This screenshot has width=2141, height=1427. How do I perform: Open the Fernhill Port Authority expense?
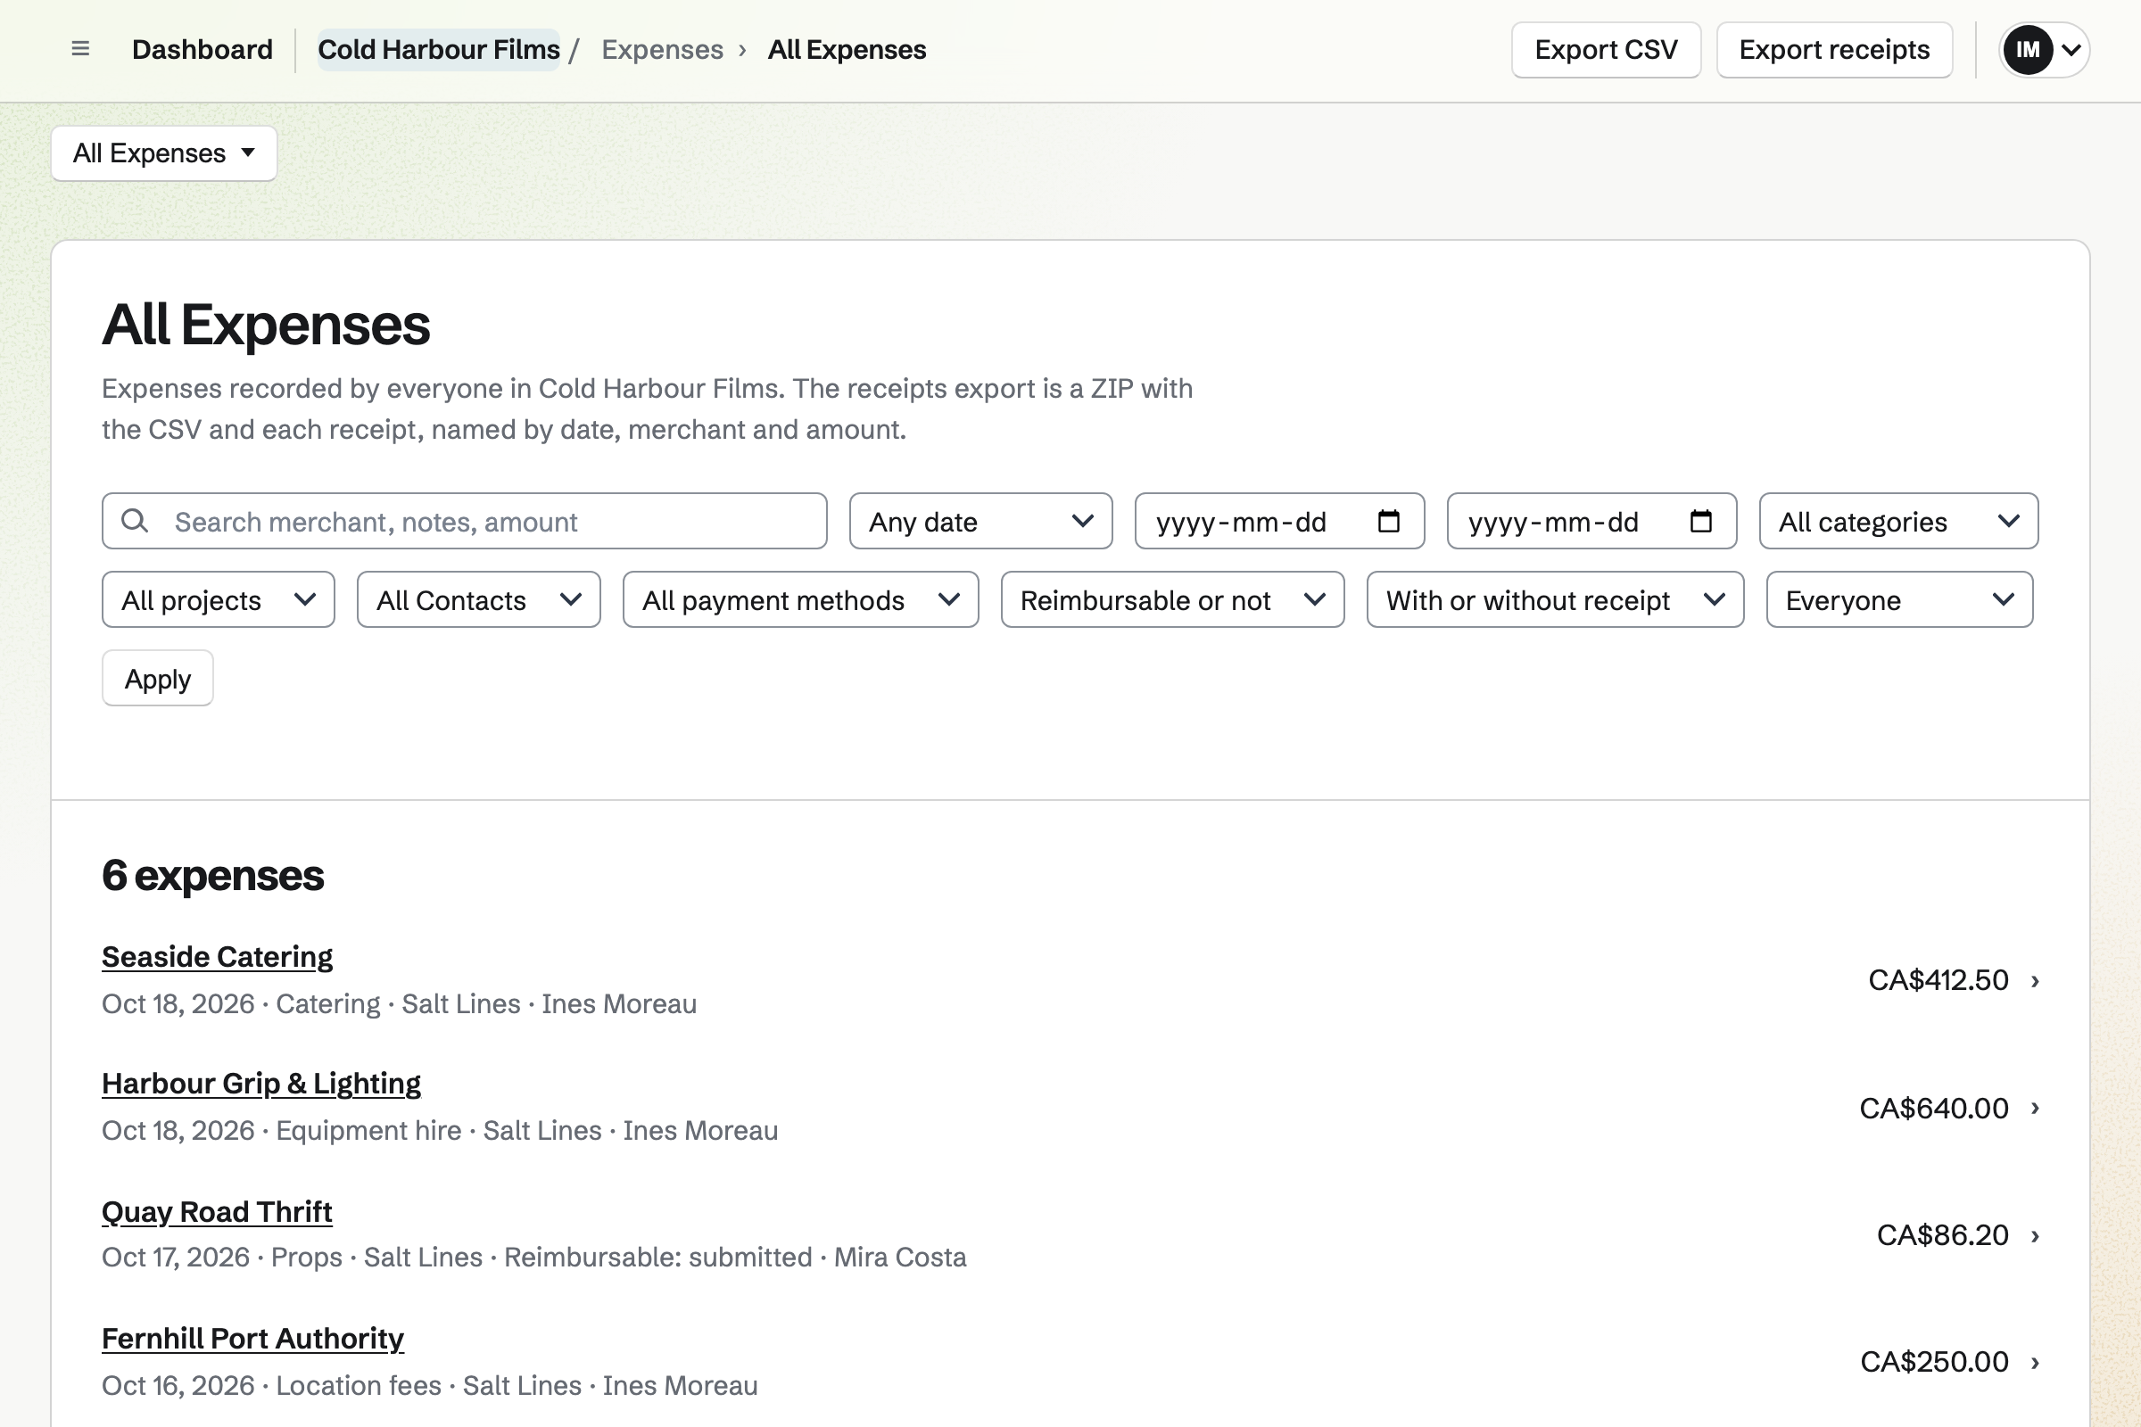pyautogui.click(x=252, y=1338)
